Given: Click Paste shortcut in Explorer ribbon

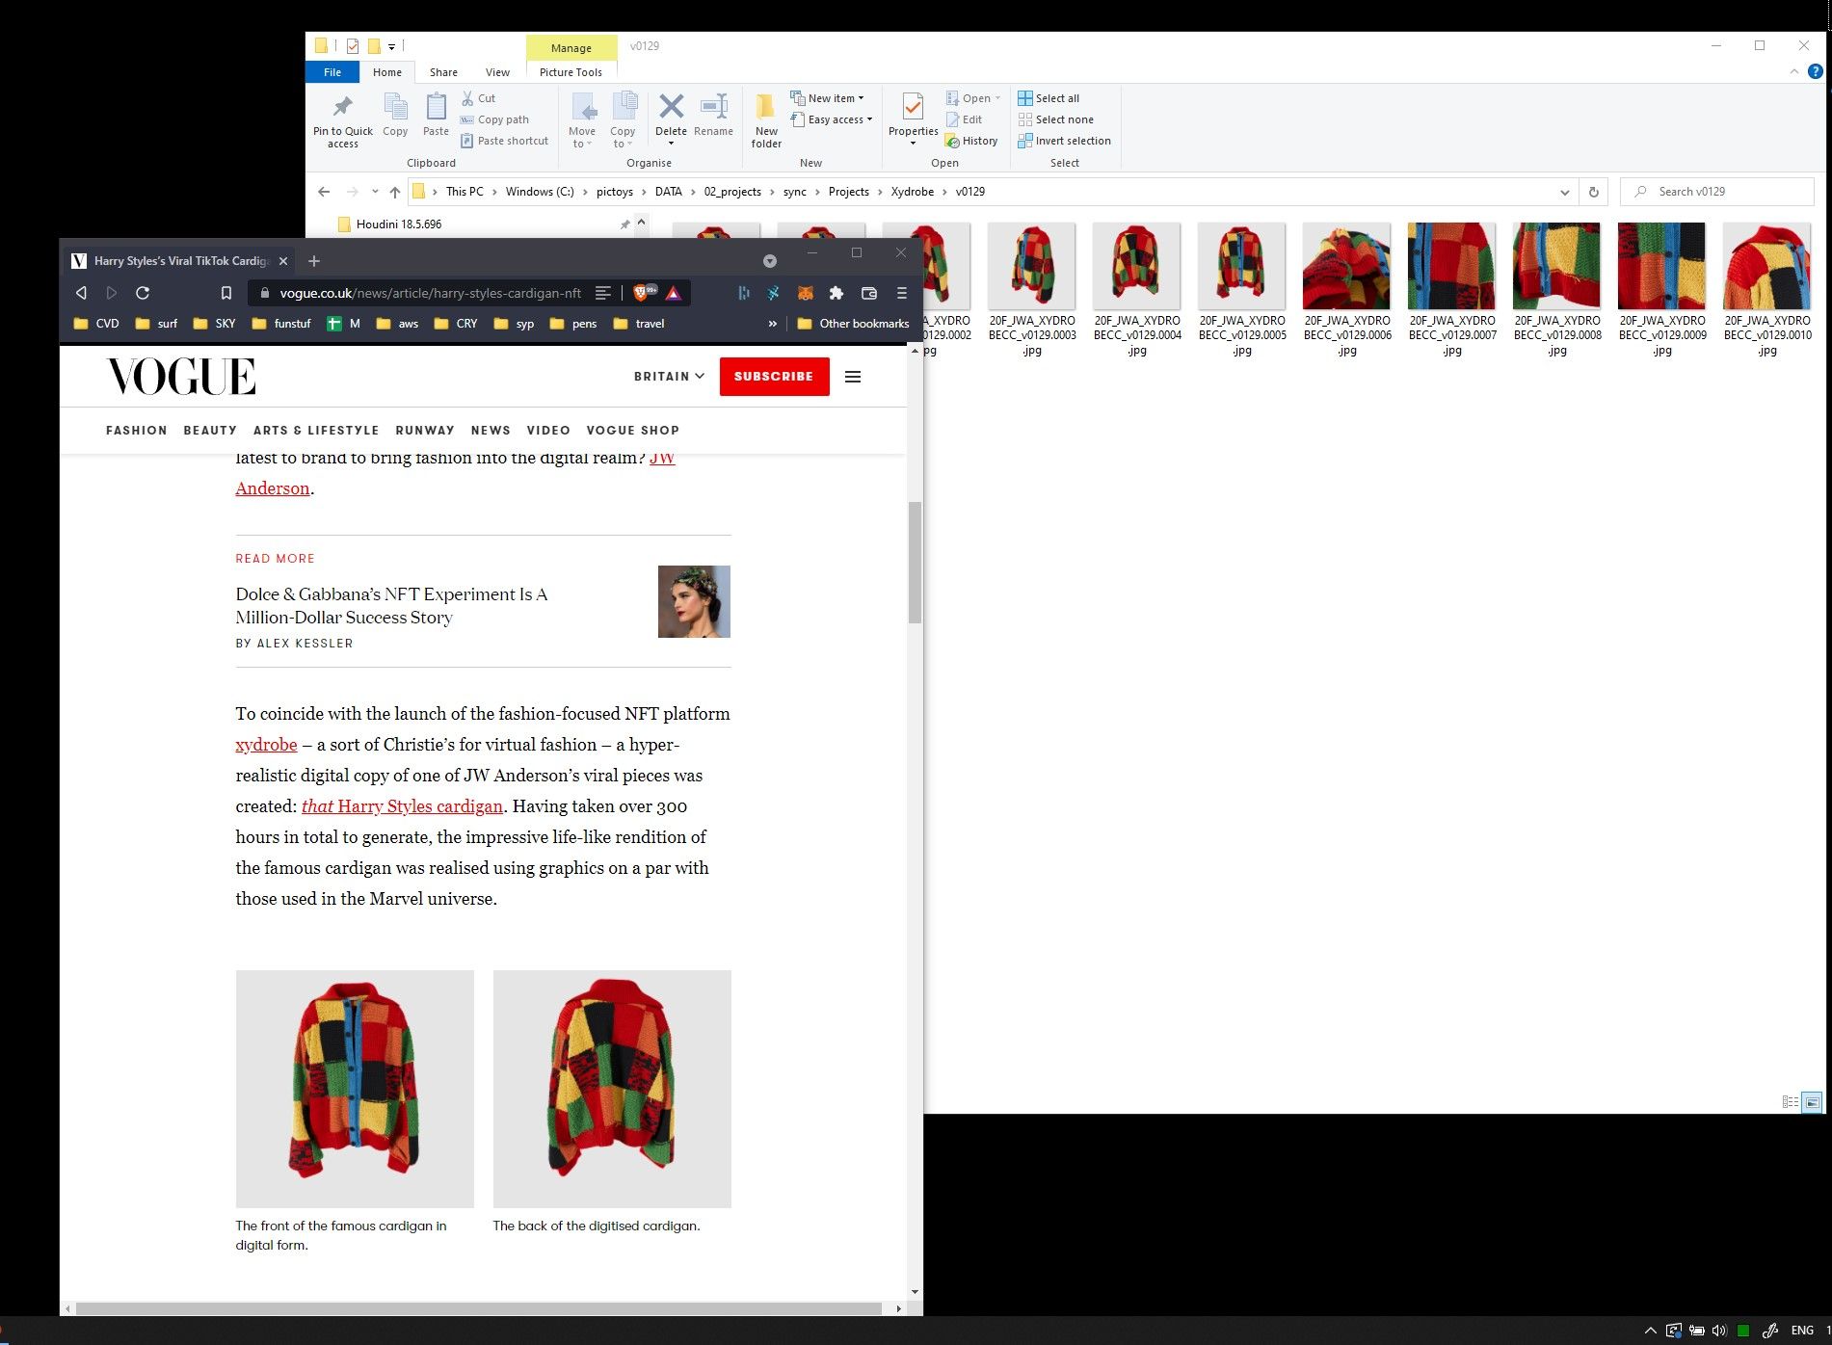Looking at the screenshot, I should pos(504,141).
